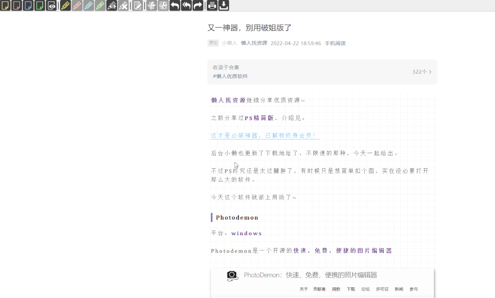Open 贡献者 in PhotoDemon site nav
The image size is (495, 298).
(319, 289)
